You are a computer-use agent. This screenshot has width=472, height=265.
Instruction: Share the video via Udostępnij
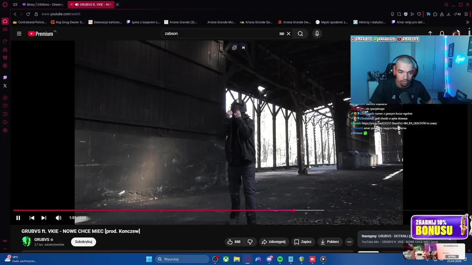click(x=274, y=242)
